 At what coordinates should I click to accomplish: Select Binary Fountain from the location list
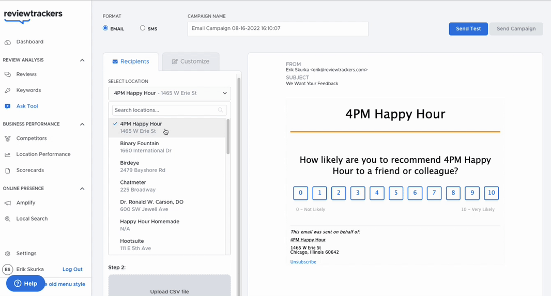[x=167, y=147]
